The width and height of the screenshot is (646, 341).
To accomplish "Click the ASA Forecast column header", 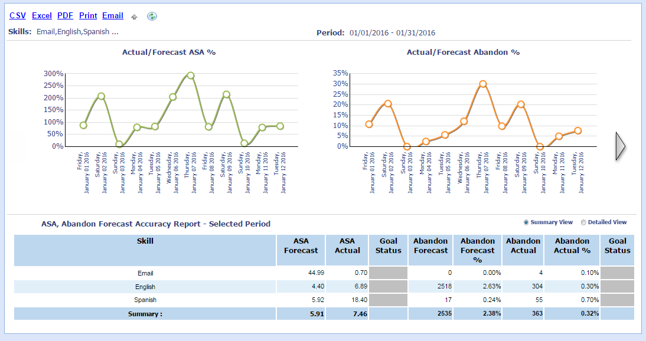I will pos(301,245).
